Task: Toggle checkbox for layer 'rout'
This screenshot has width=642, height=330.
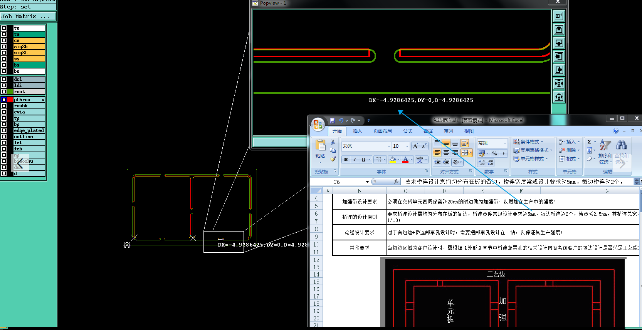Action: (4, 92)
